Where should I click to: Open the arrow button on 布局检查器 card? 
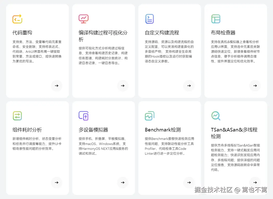click(255, 86)
